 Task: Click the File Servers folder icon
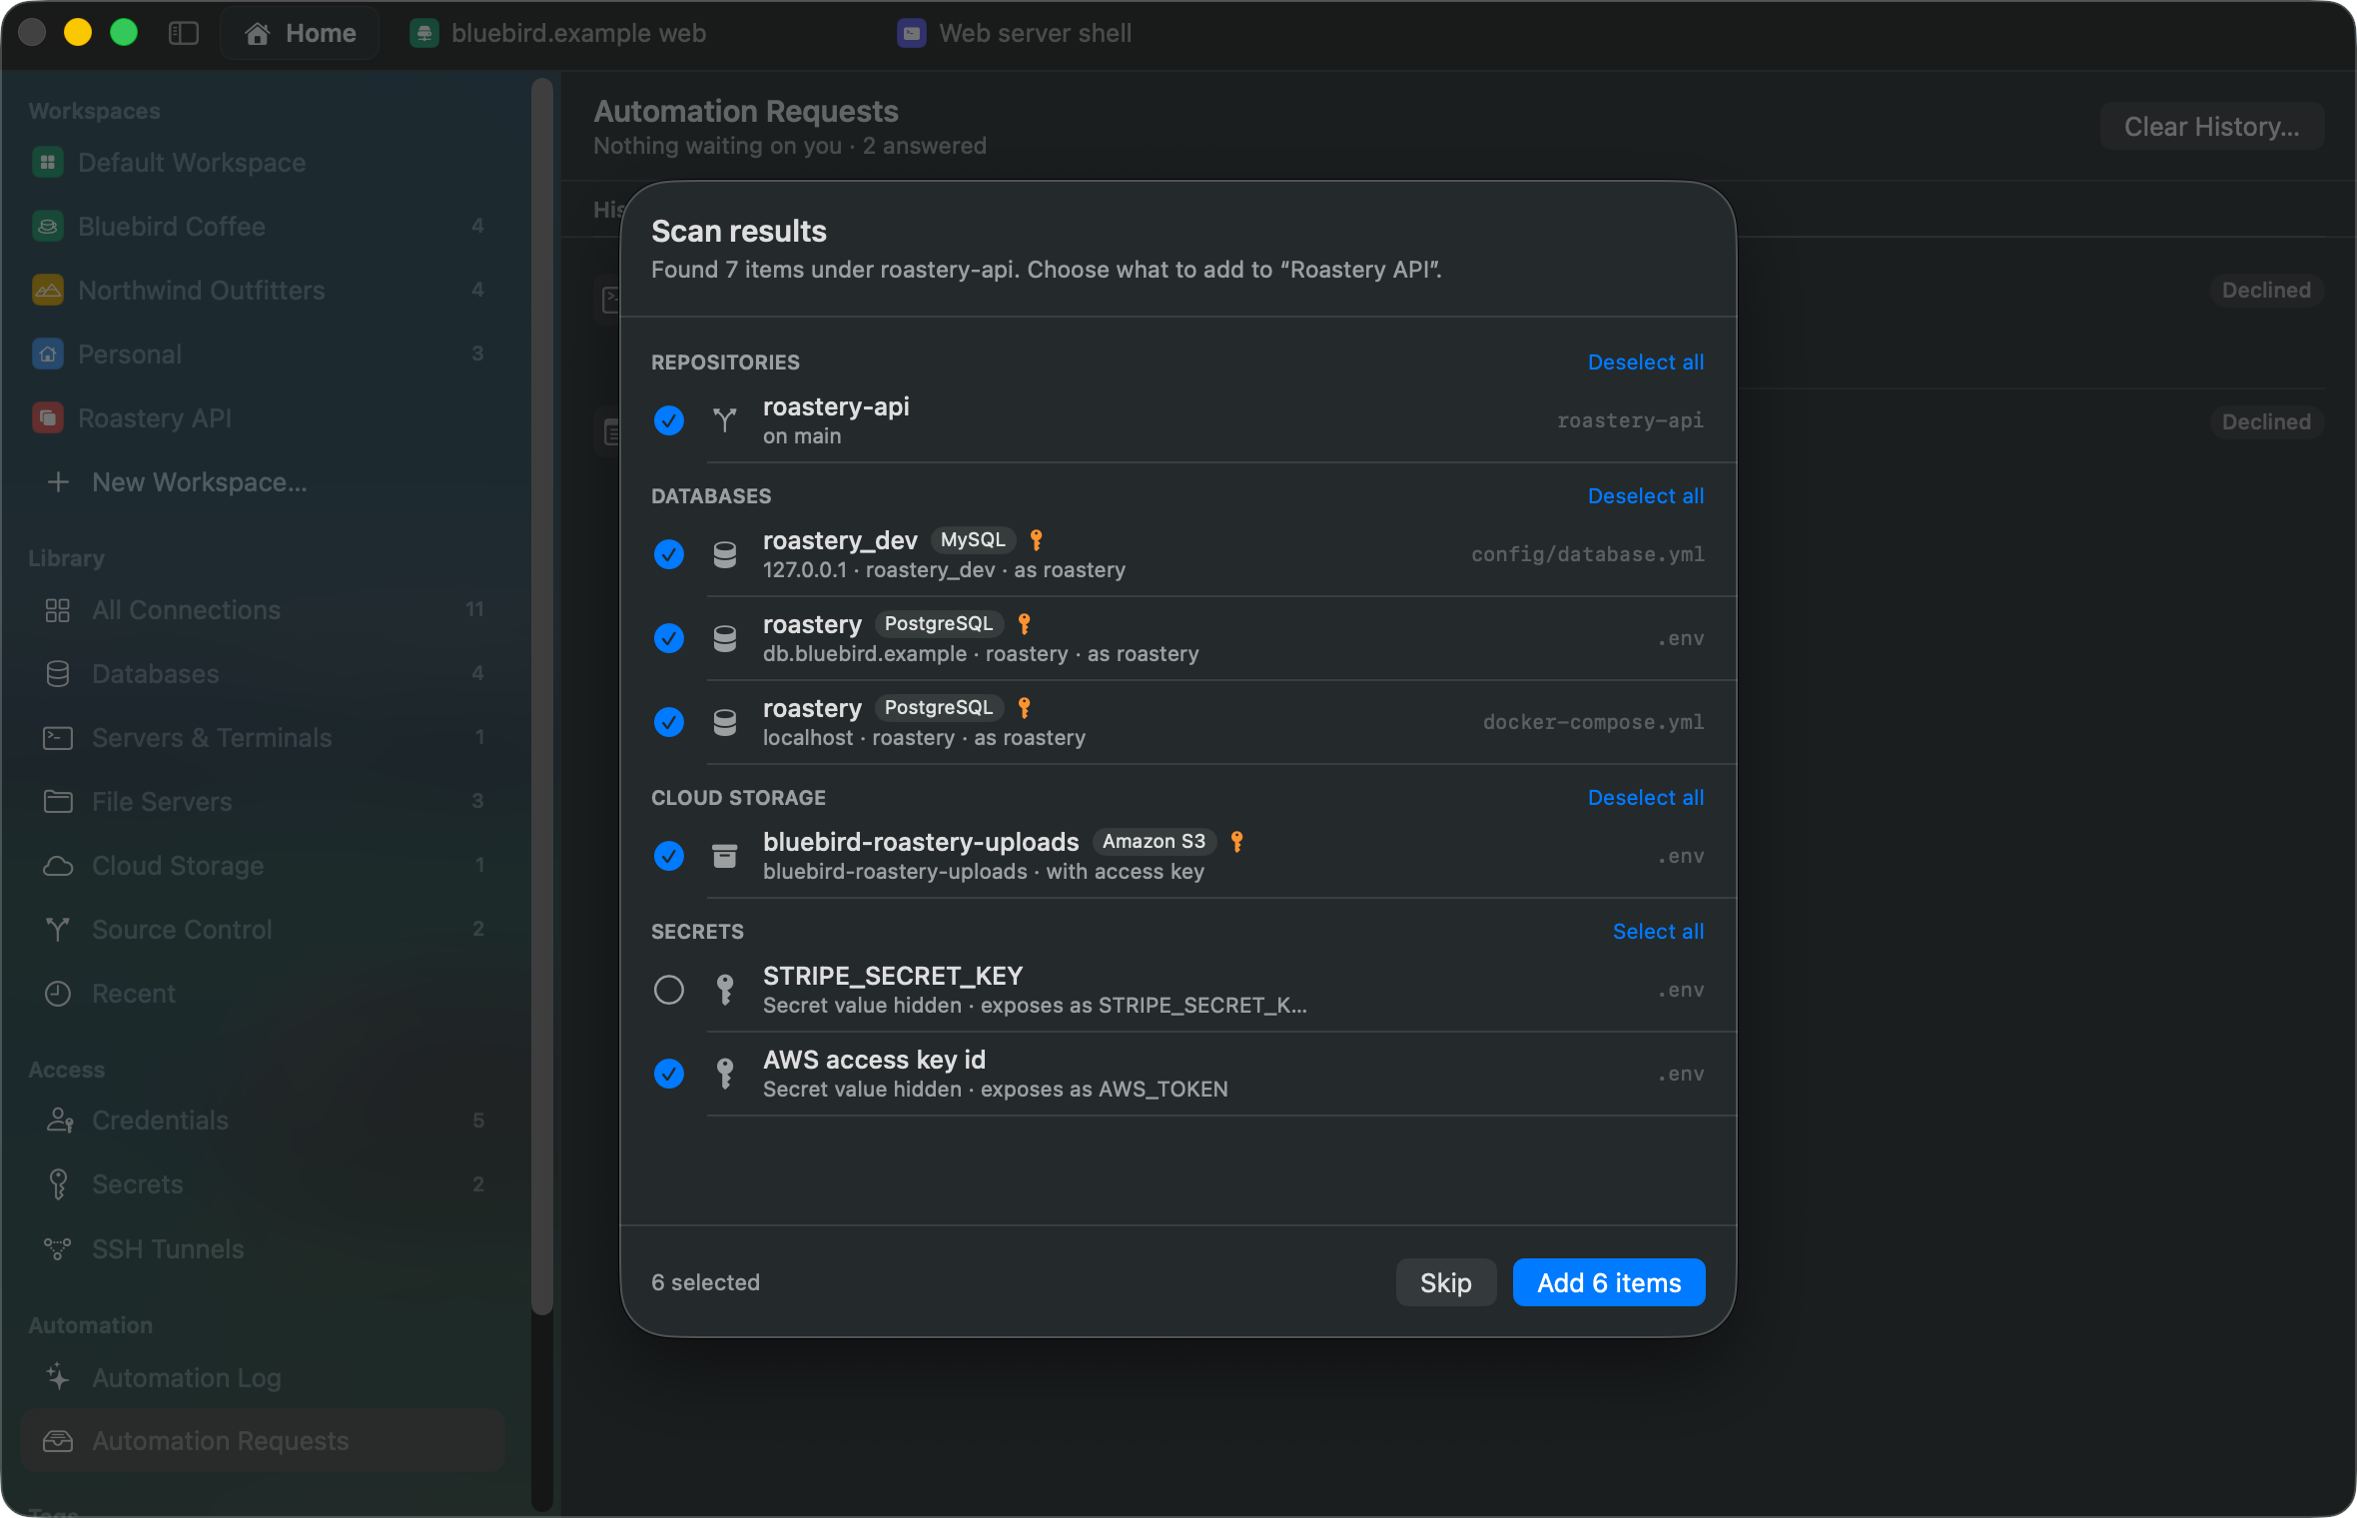click(58, 801)
